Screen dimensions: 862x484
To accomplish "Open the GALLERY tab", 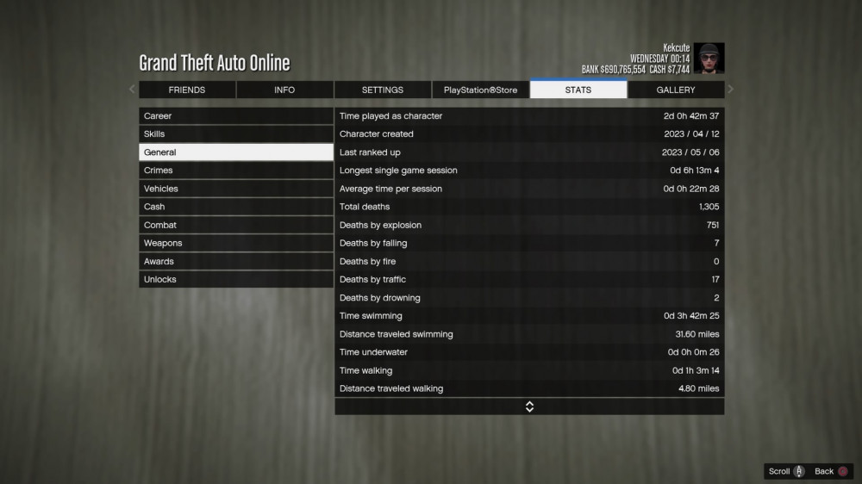I will pyautogui.click(x=676, y=90).
